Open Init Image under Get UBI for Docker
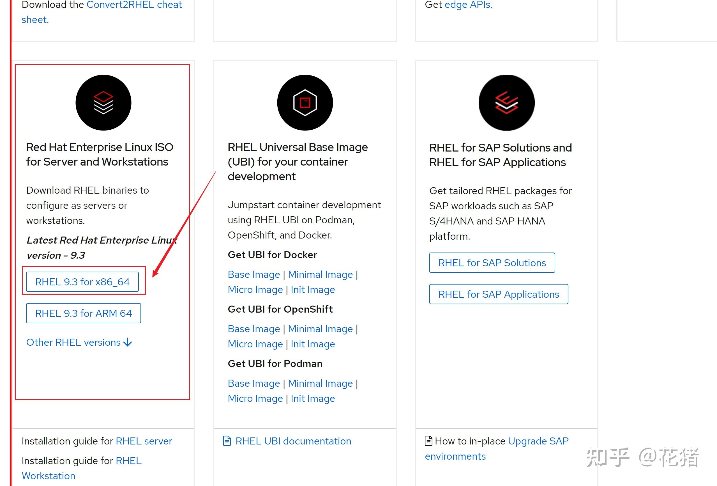Image resolution: width=717 pixels, height=486 pixels. pyautogui.click(x=313, y=289)
